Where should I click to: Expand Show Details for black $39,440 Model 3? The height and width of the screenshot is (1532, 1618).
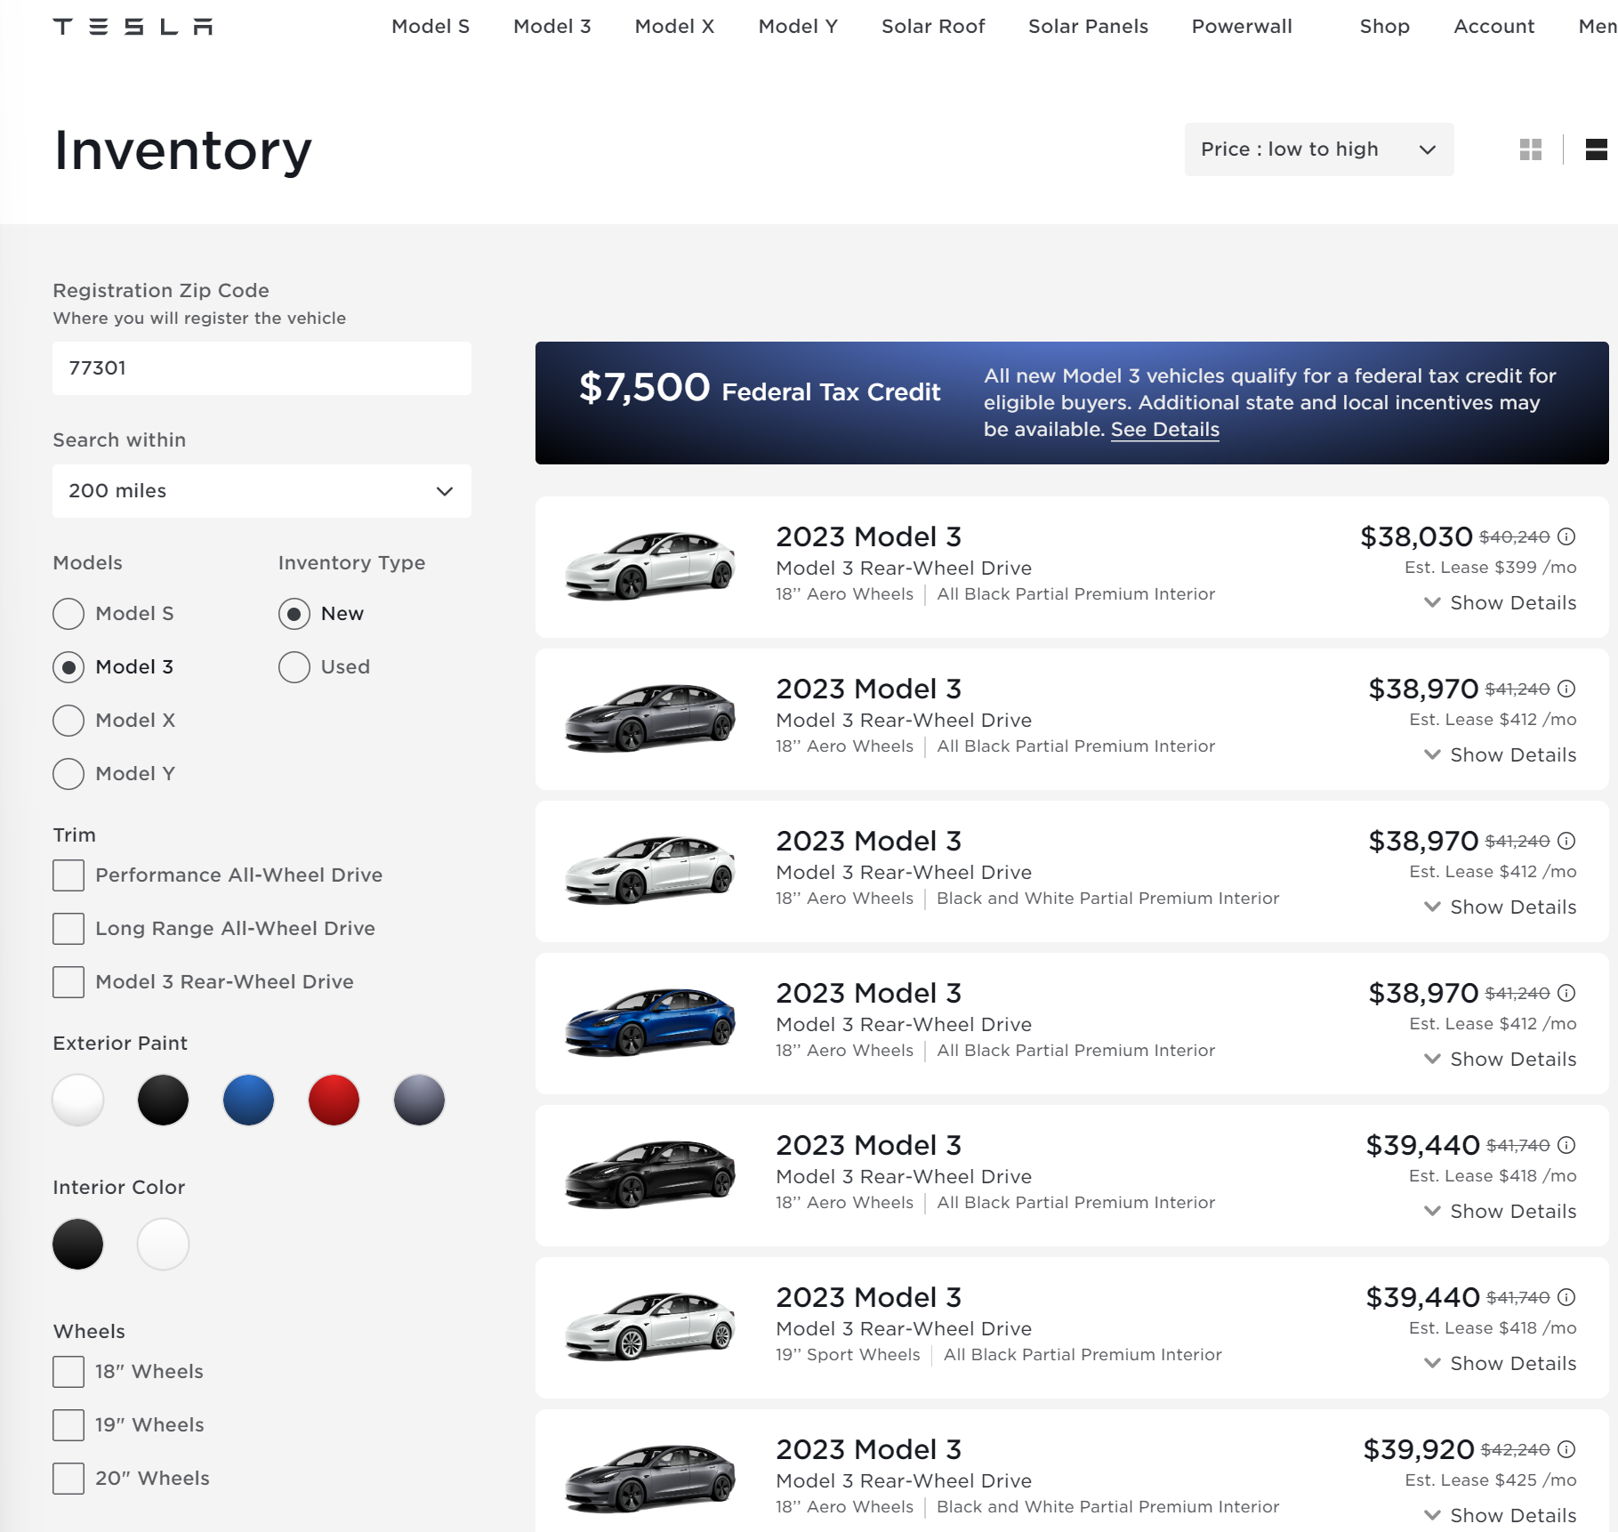(x=1500, y=1212)
